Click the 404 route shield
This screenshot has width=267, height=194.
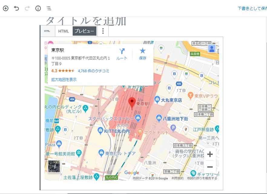coord(72,99)
